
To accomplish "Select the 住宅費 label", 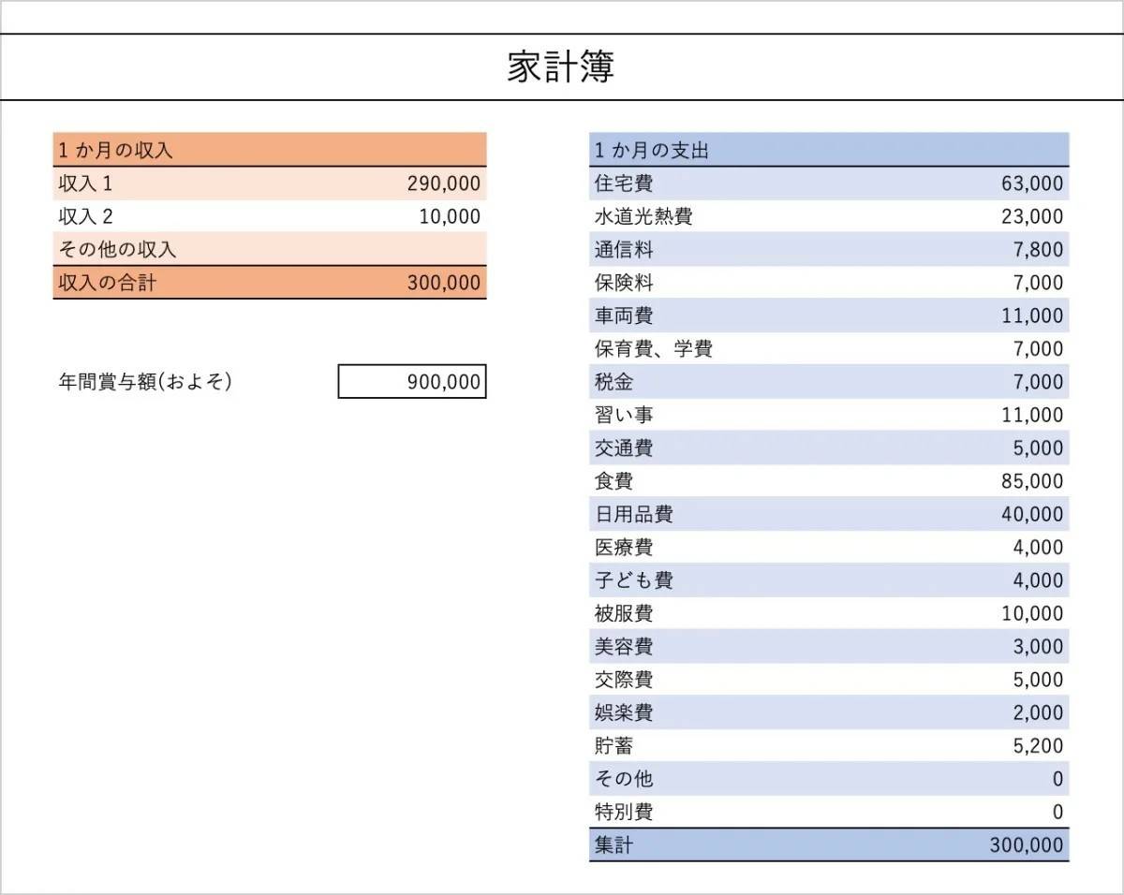I will pyautogui.click(x=624, y=183).
